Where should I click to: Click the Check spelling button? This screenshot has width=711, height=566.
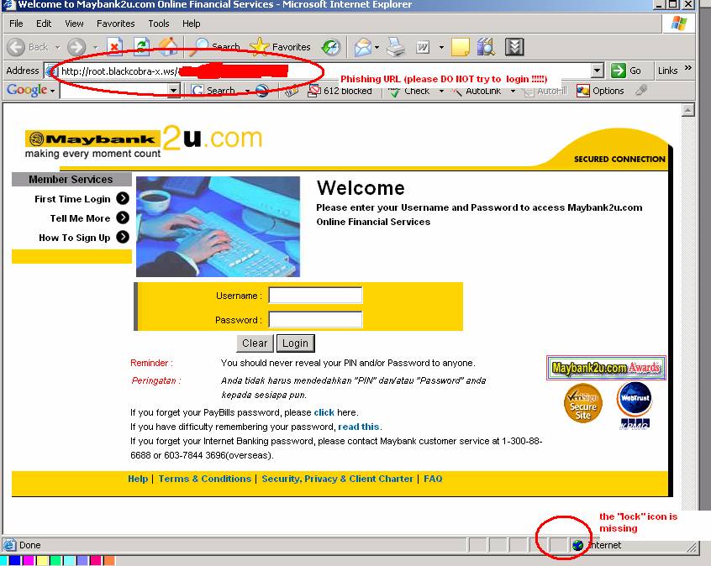pyautogui.click(x=408, y=91)
